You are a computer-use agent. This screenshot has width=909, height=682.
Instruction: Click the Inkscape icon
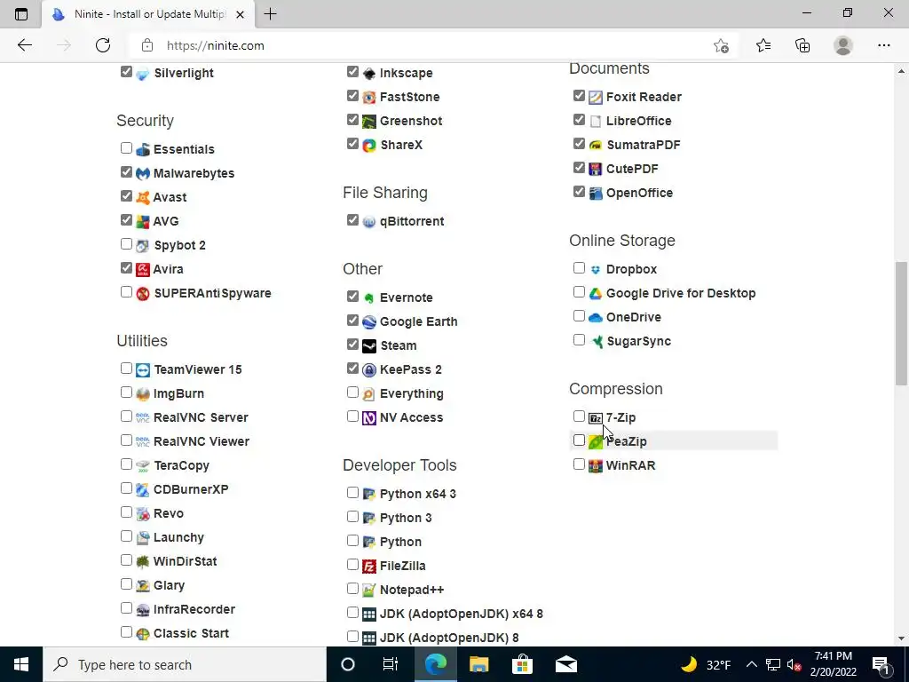click(x=369, y=73)
